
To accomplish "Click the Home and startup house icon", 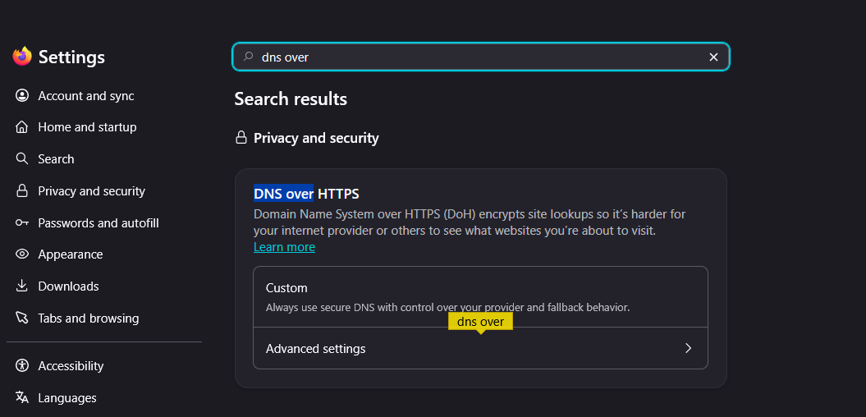I will pyautogui.click(x=21, y=127).
